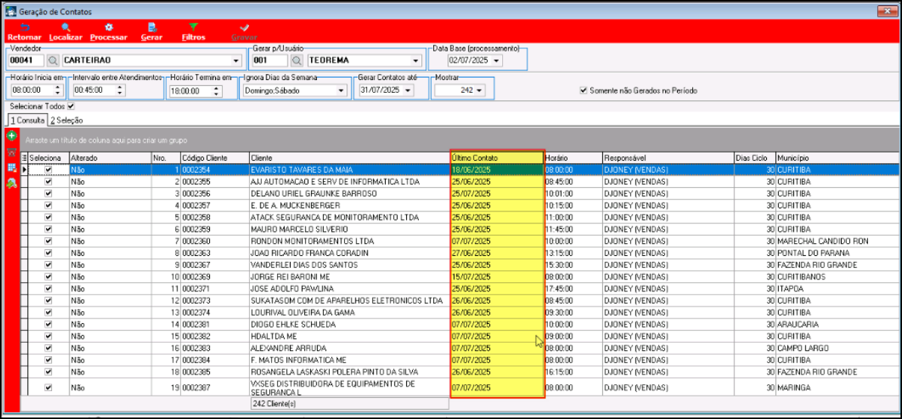Sort by the Código Cliente column header
This screenshot has width=902, height=419.
[214, 158]
